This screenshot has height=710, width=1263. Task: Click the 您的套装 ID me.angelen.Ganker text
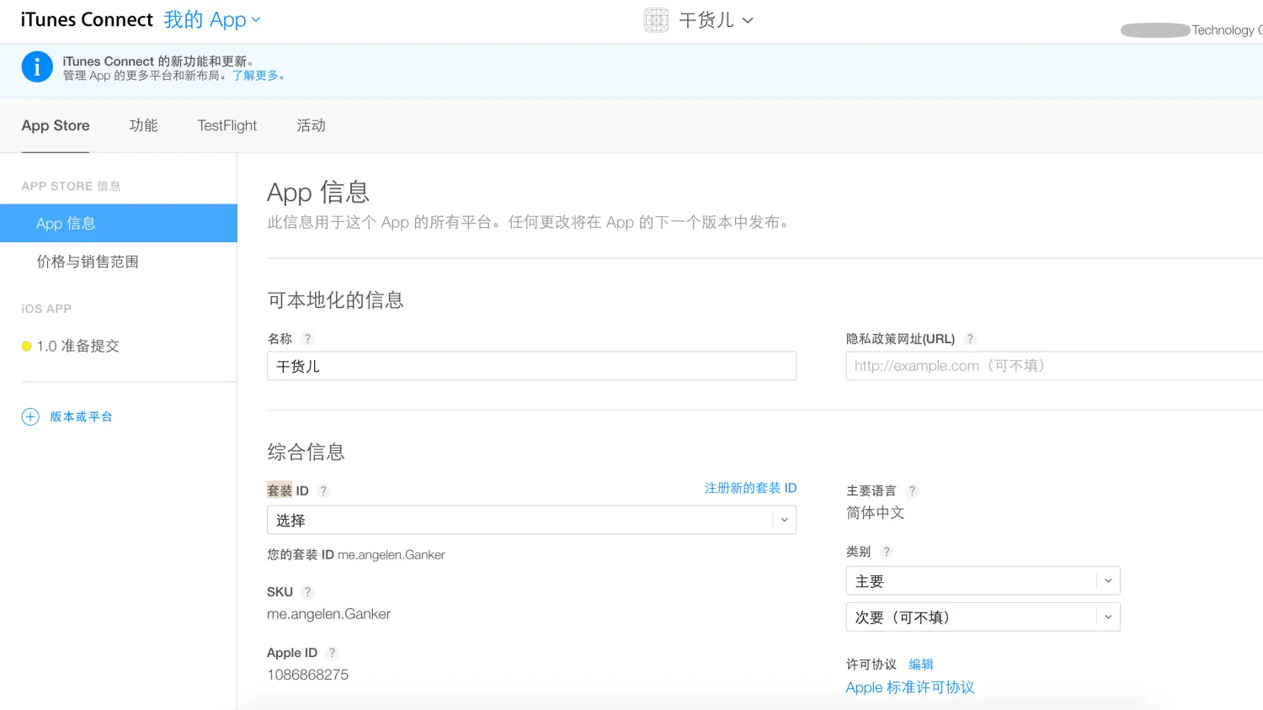coord(356,554)
